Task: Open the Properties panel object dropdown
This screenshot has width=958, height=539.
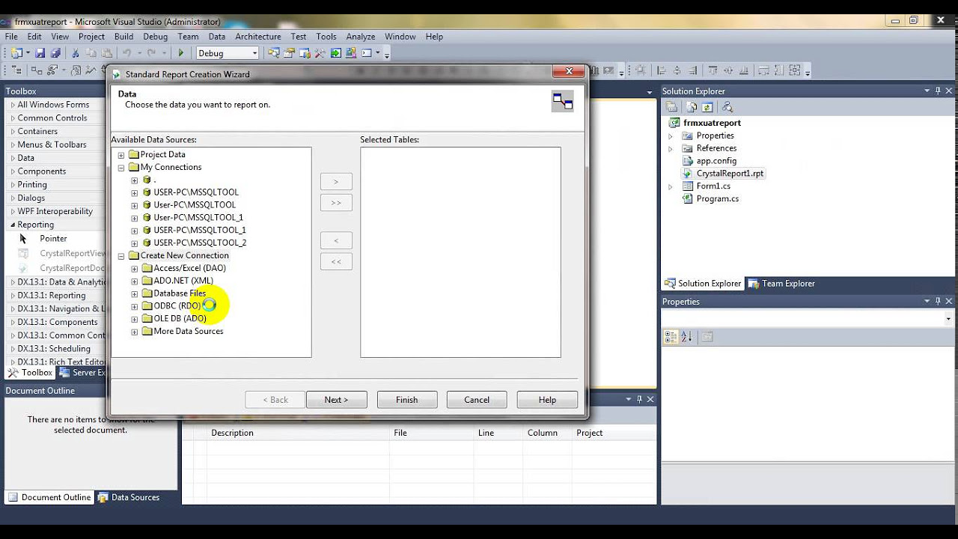Action: point(948,318)
